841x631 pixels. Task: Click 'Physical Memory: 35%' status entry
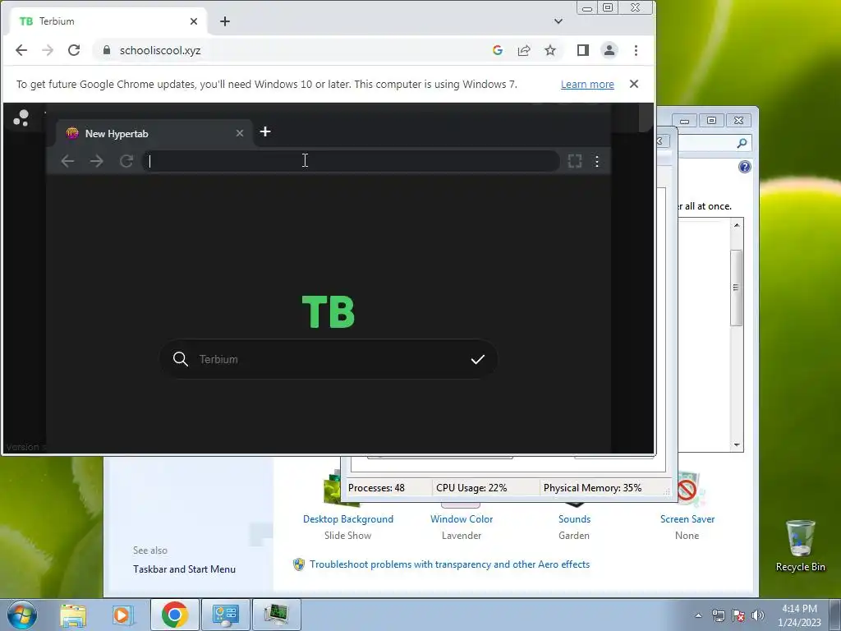pos(592,488)
